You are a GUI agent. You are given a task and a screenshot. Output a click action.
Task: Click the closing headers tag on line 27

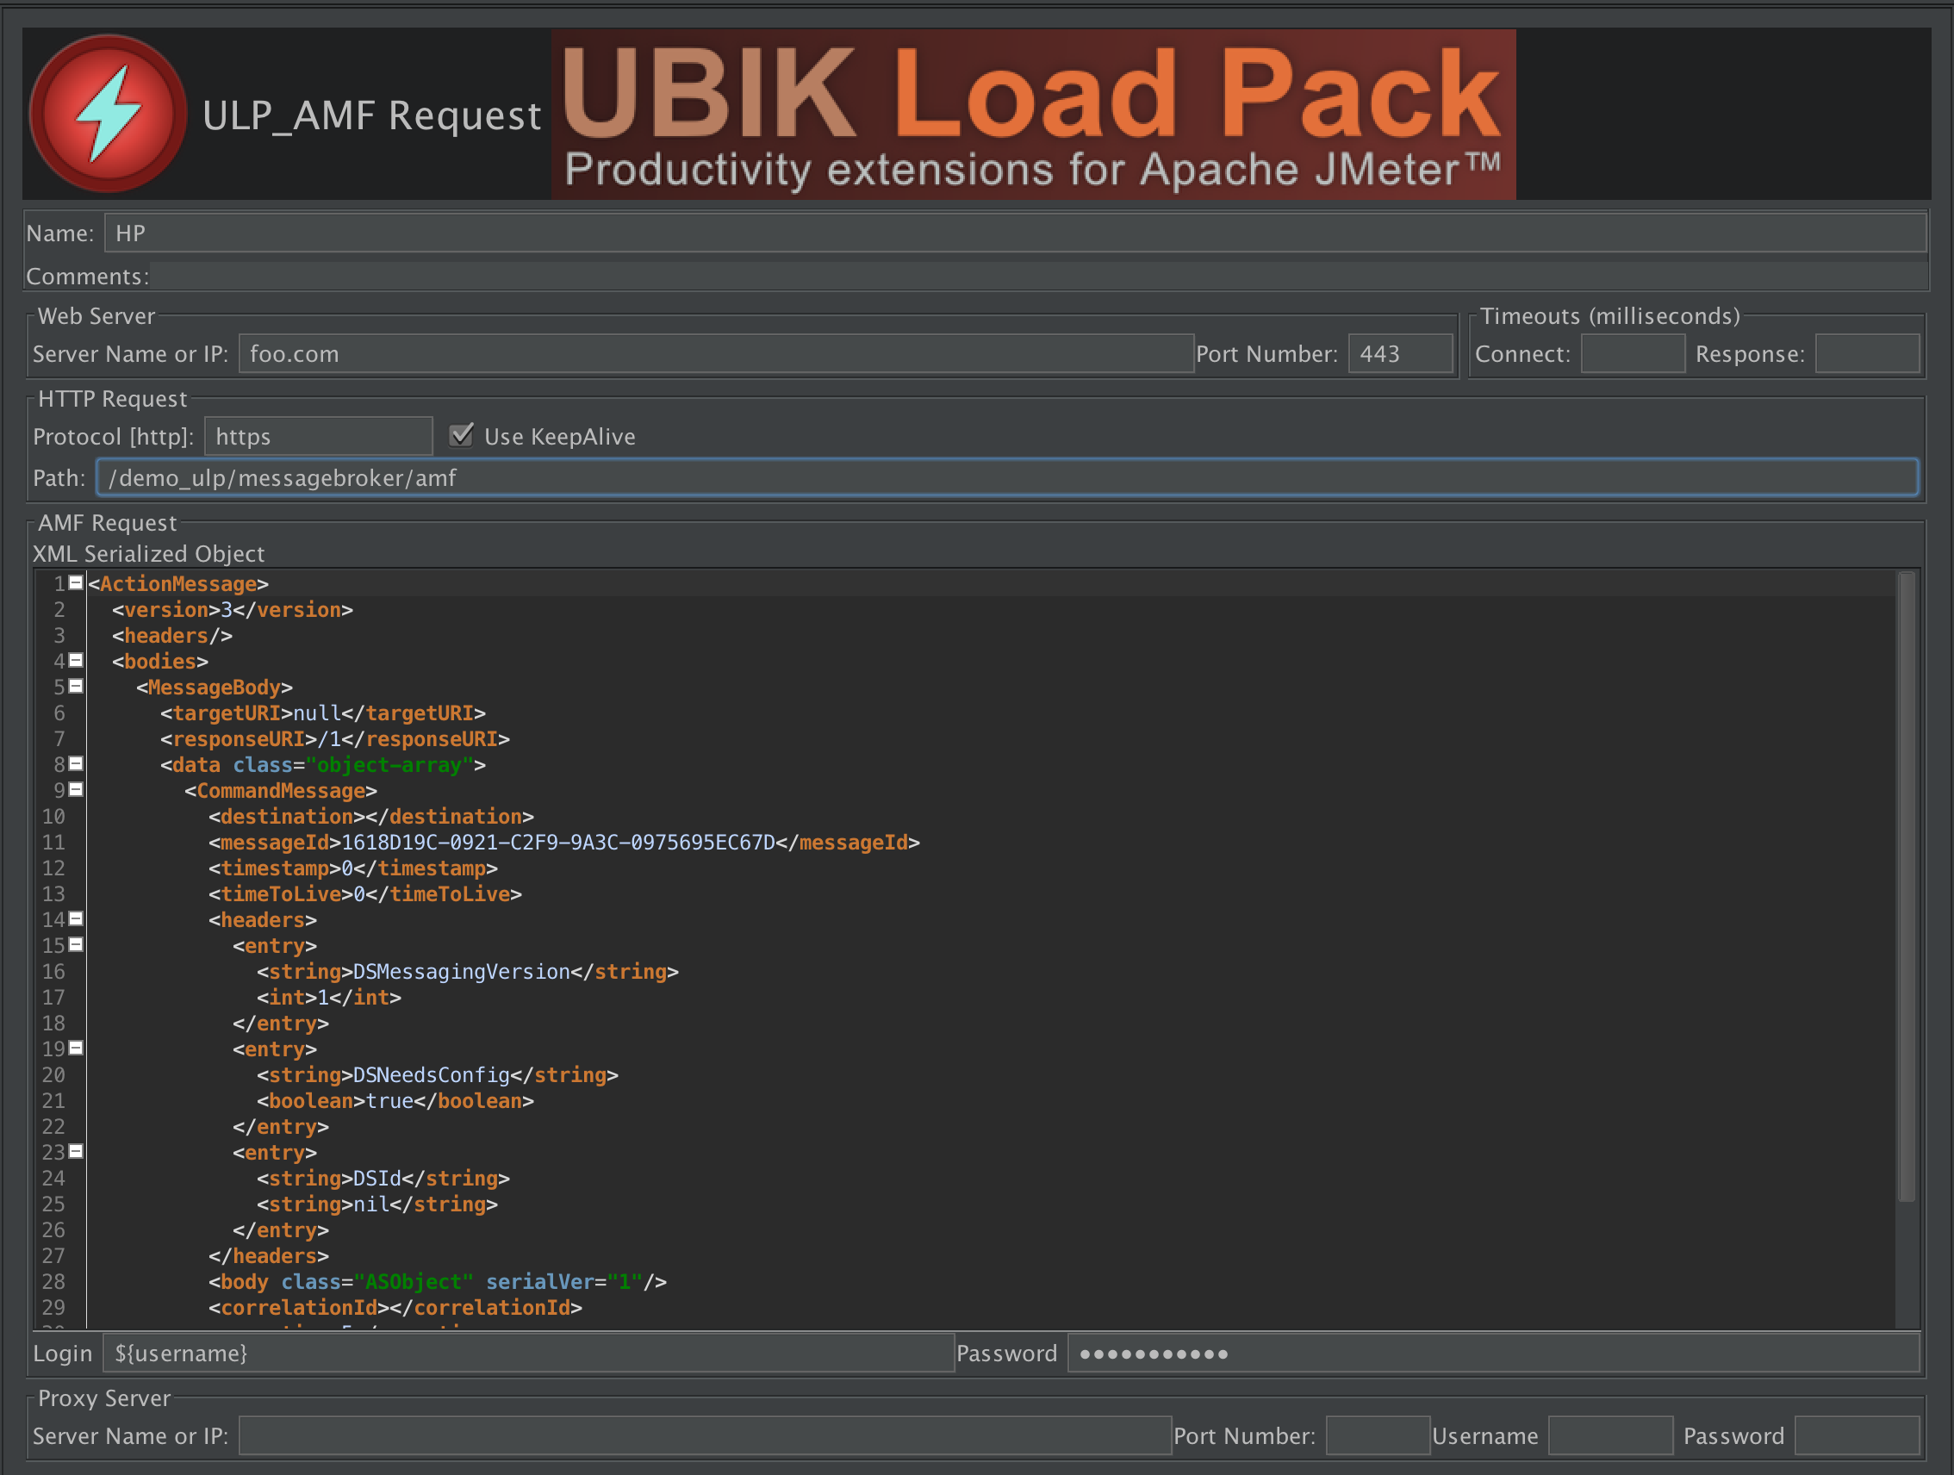(269, 1256)
